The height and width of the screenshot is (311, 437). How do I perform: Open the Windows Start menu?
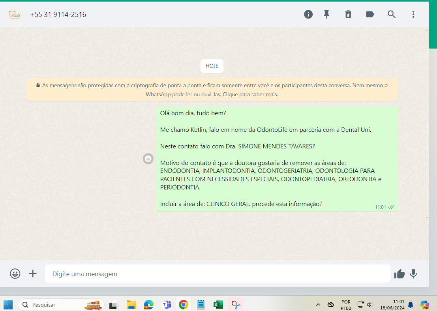coord(8,305)
